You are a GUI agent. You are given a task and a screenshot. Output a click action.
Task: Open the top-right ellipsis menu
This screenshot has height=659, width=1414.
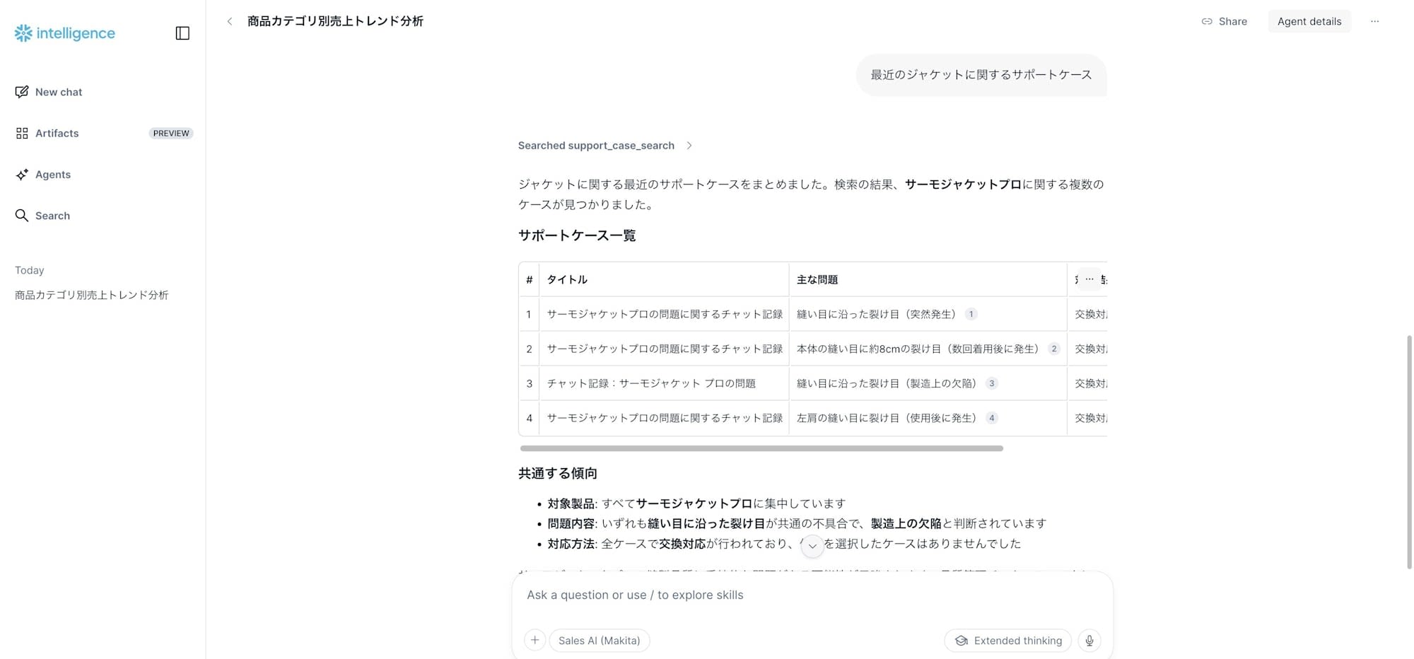(x=1374, y=21)
